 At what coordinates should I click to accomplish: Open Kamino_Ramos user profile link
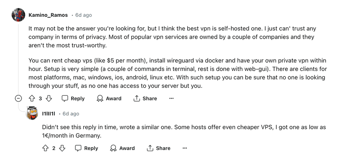coord(48,15)
